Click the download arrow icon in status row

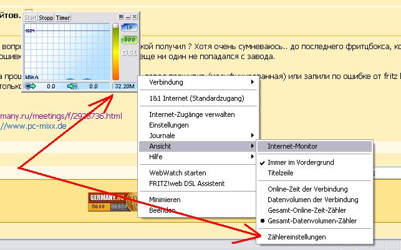[72, 86]
